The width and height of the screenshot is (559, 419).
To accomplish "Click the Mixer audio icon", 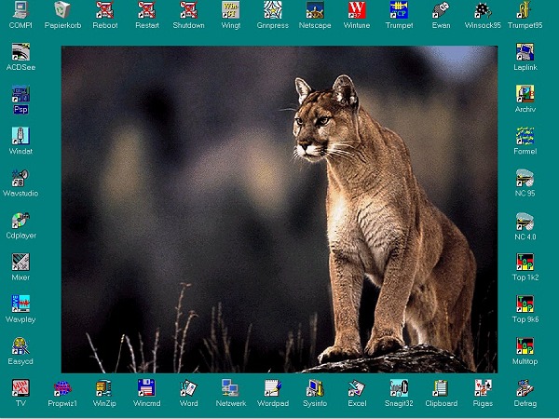I will pyautogui.click(x=20, y=263).
